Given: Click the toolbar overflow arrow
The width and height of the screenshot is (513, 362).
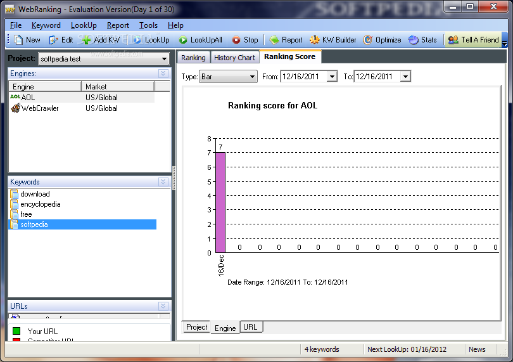Looking at the screenshot, I should pyautogui.click(x=505, y=42).
